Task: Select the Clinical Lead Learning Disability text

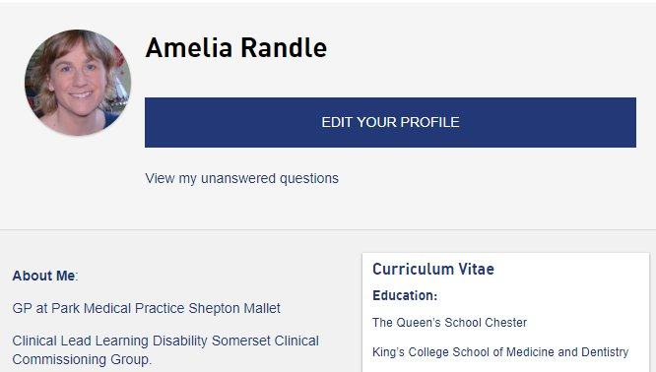Action: tap(109, 341)
